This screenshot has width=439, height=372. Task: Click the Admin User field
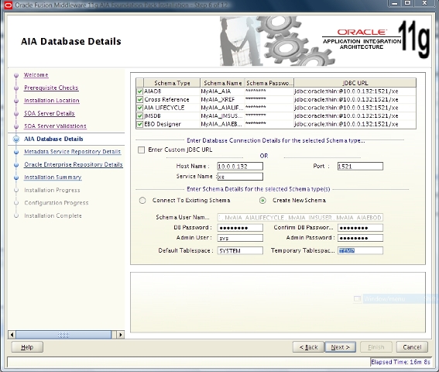[240, 238]
